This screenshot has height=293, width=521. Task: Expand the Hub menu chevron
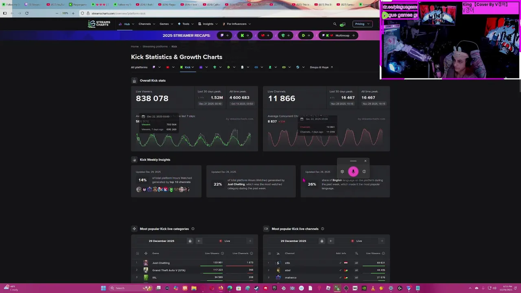click(x=133, y=24)
